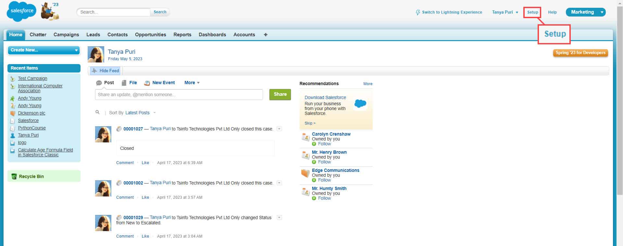Screen dimensions: 623x246
Task: Click More next to Recommendations
Action: pos(368,84)
